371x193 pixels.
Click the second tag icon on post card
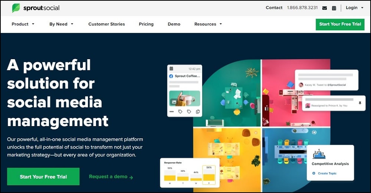pyautogui.click(x=189, y=112)
